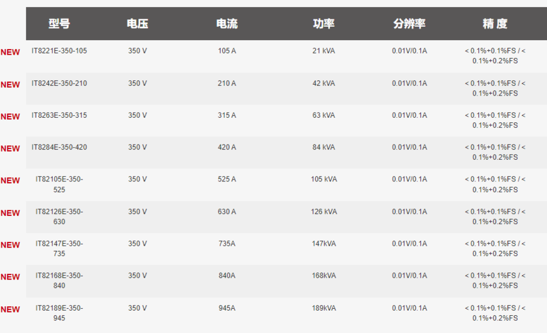Open the IT8263E-350-315 model link
This screenshot has width=547, height=333.
59,115
